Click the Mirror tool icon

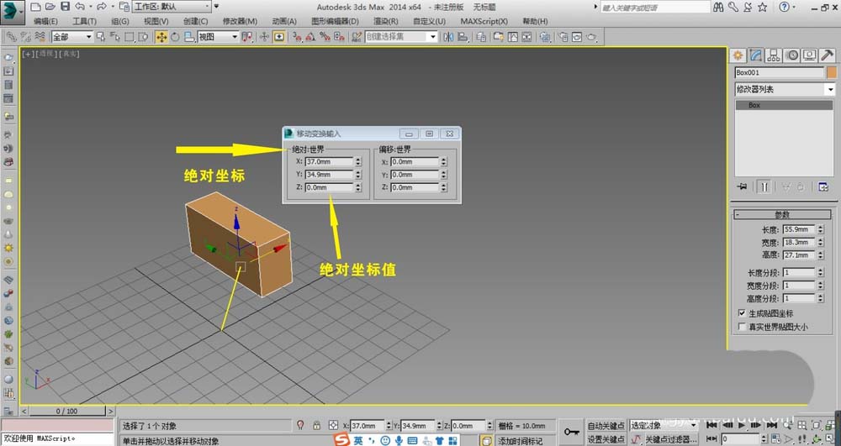[x=448, y=37]
